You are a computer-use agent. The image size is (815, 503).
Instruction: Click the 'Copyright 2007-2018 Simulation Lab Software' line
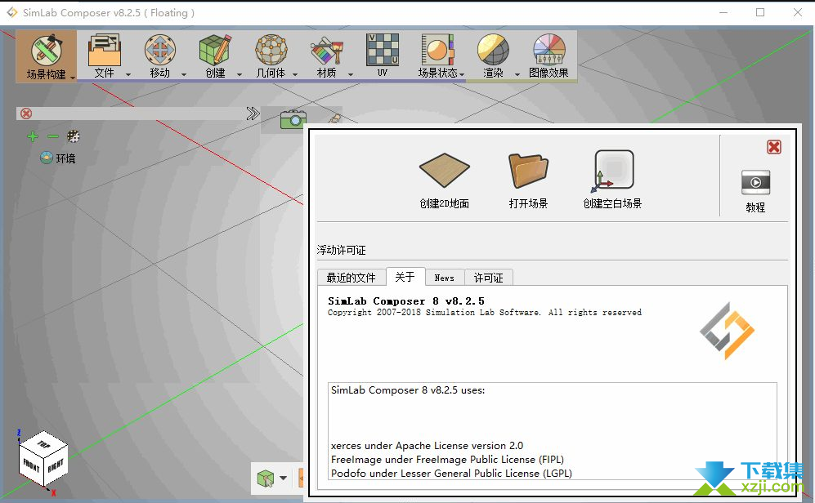click(485, 313)
